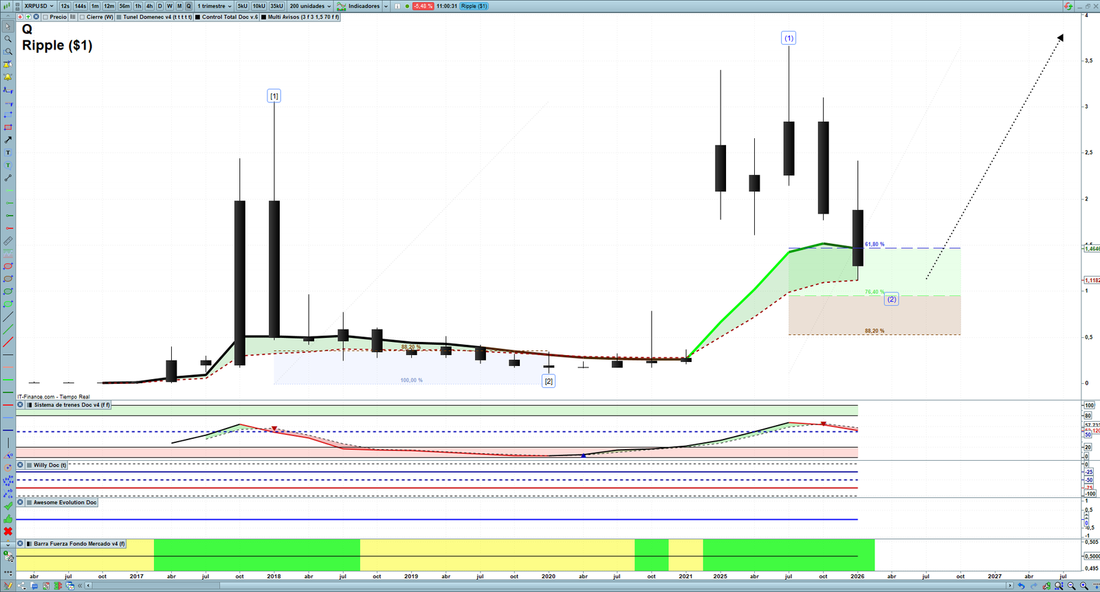Click the undo arrow in bottom-right toolbar
The height and width of the screenshot is (592, 1100).
point(1021,586)
